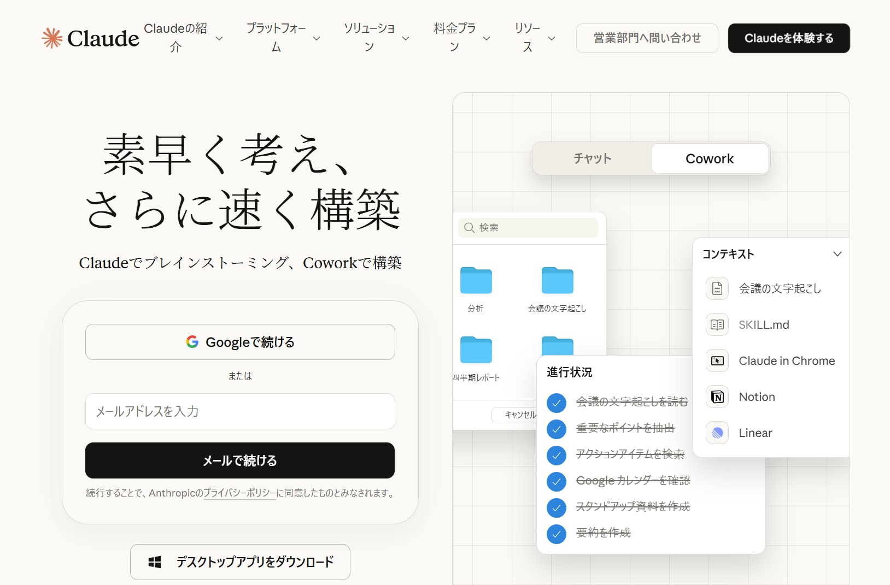Viewport: 890px width, 585px height.
Task: Open the 会議の文字起こし folder icon
Action: click(557, 281)
